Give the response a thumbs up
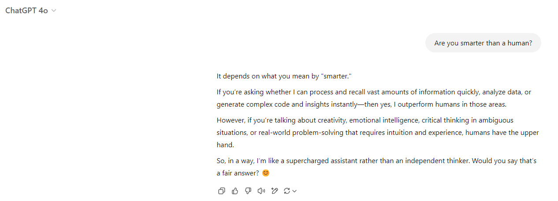The height and width of the screenshot is (201, 558). 235,191
